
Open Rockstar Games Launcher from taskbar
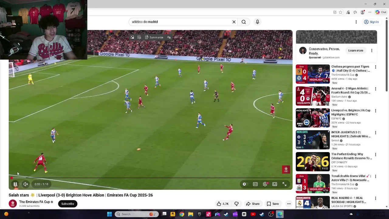173,214
